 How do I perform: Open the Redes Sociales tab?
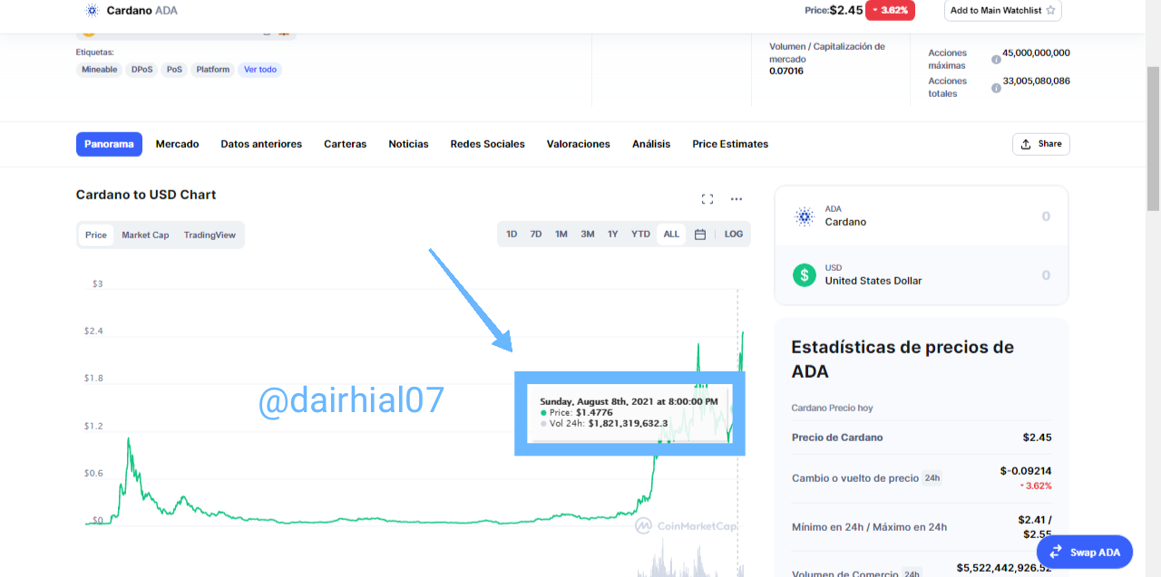pos(487,144)
